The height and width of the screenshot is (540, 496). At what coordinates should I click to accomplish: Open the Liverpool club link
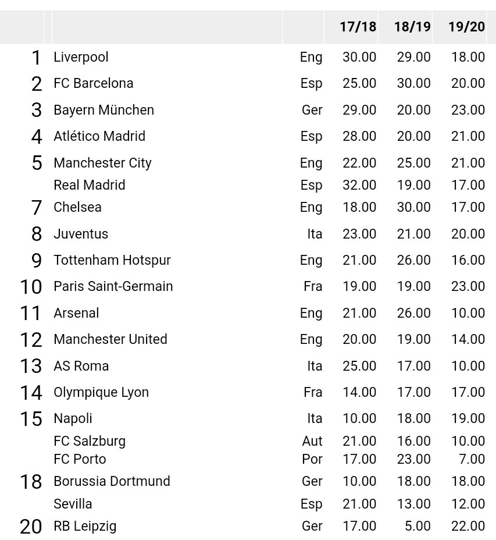[81, 57]
